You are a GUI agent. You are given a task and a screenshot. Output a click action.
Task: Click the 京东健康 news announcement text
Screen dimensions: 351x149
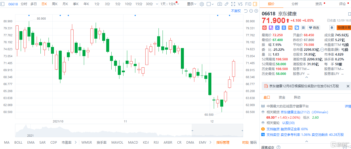304,86
